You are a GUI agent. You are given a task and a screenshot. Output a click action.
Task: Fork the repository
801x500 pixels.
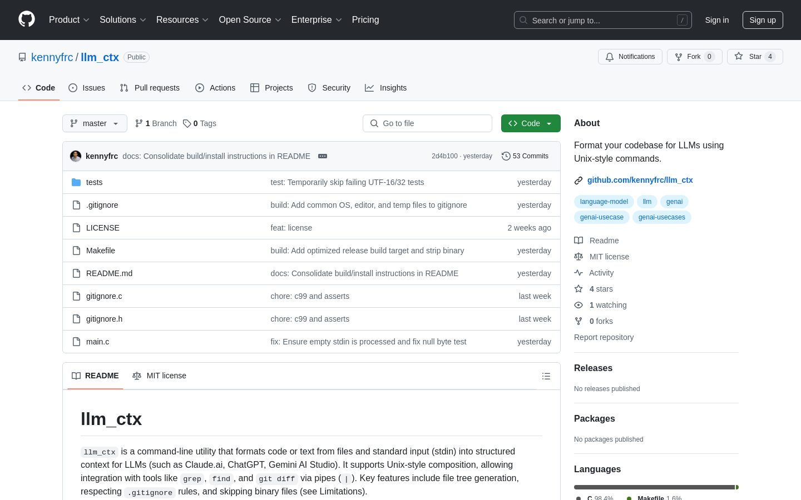pyautogui.click(x=694, y=57)
